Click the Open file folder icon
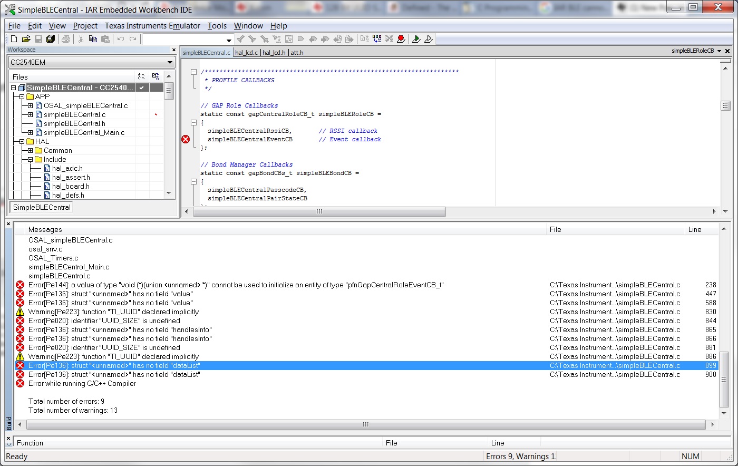The image size is (738, 466). (26, 39)
